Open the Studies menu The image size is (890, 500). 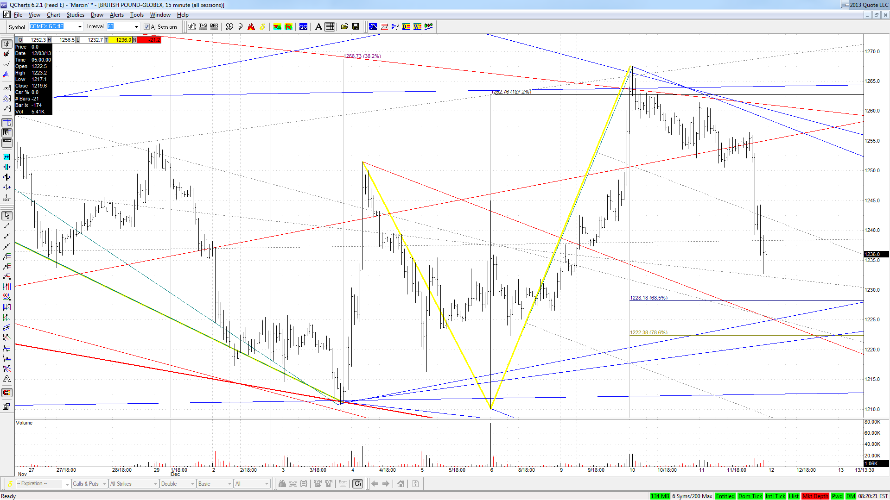(75, 15)
